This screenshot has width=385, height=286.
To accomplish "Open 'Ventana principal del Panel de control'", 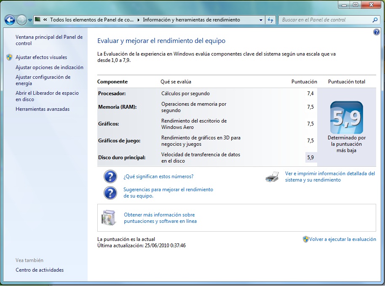I will click(49, 40).
